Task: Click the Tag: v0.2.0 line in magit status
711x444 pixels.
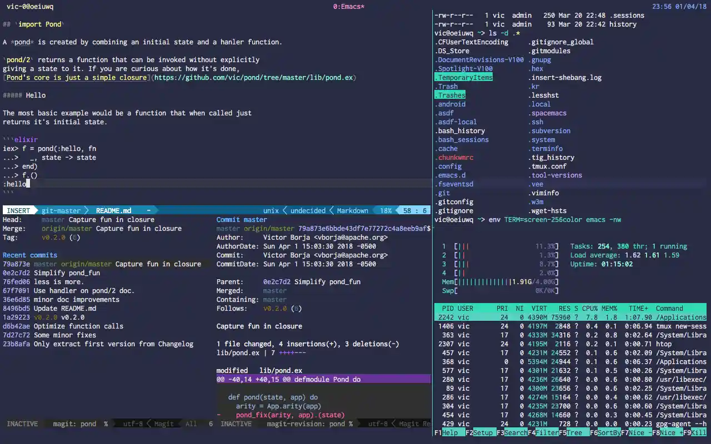Action: [42, 237]
